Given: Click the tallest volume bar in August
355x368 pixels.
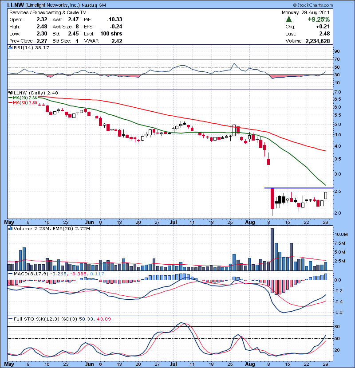Looking at the screenshot, I should tap(272, 250).
